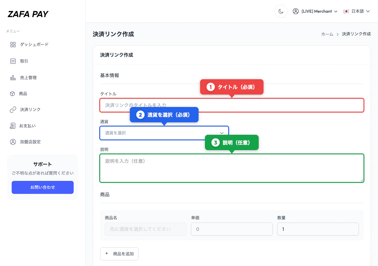Click the account profile icon near [LIVE] Merchant

point(296,11)
